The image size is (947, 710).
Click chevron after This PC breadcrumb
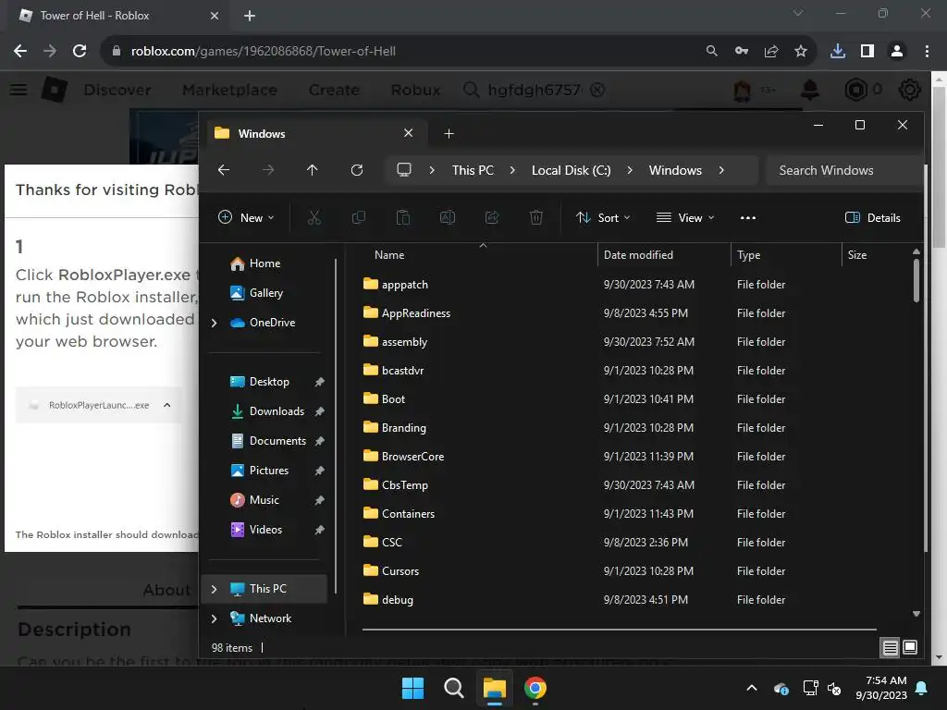pos(512,170)
